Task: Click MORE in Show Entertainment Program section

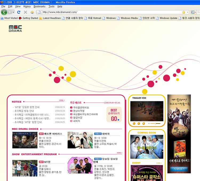Action: coord(119,153)
